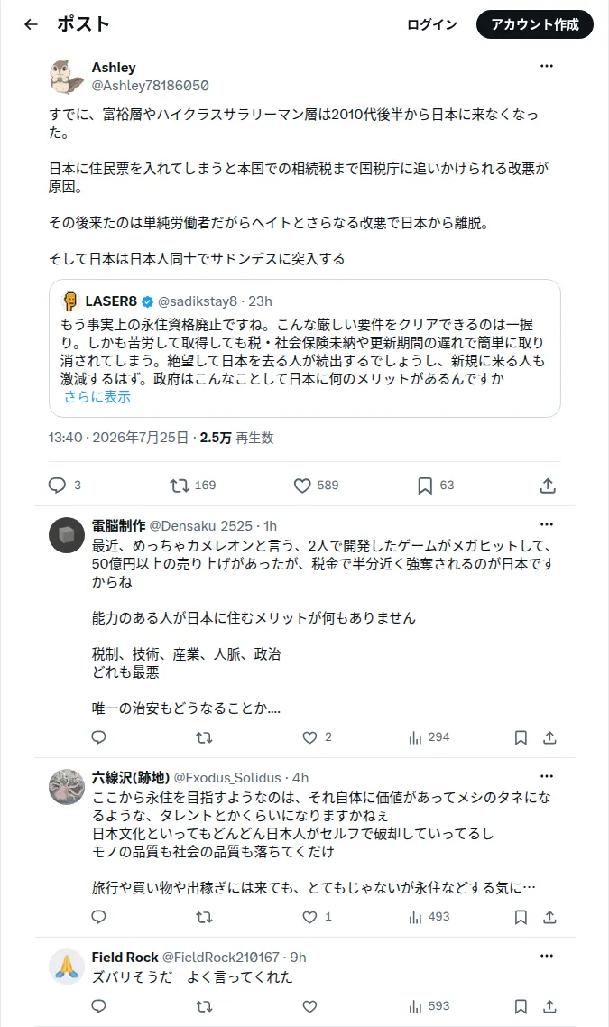The height and width of the screenshot is (1027, 609).
Task: Click the ログイン button
Action: (x=432, y=25)
